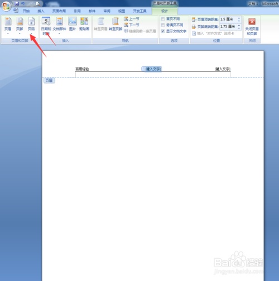Expand the Page Number (页码) dropdown

coord(31,26)
